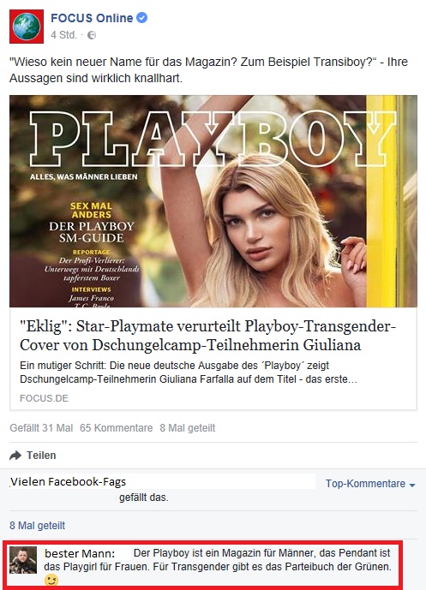Click the blue verified badge checkmark
Screen dimensions: 426x590
141,17
